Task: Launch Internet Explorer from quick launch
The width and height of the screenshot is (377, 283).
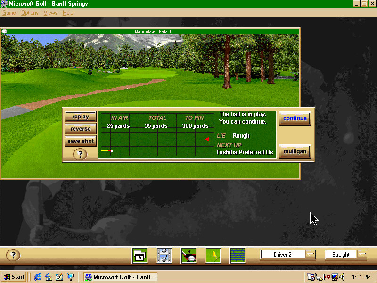Action: (38, 277)
